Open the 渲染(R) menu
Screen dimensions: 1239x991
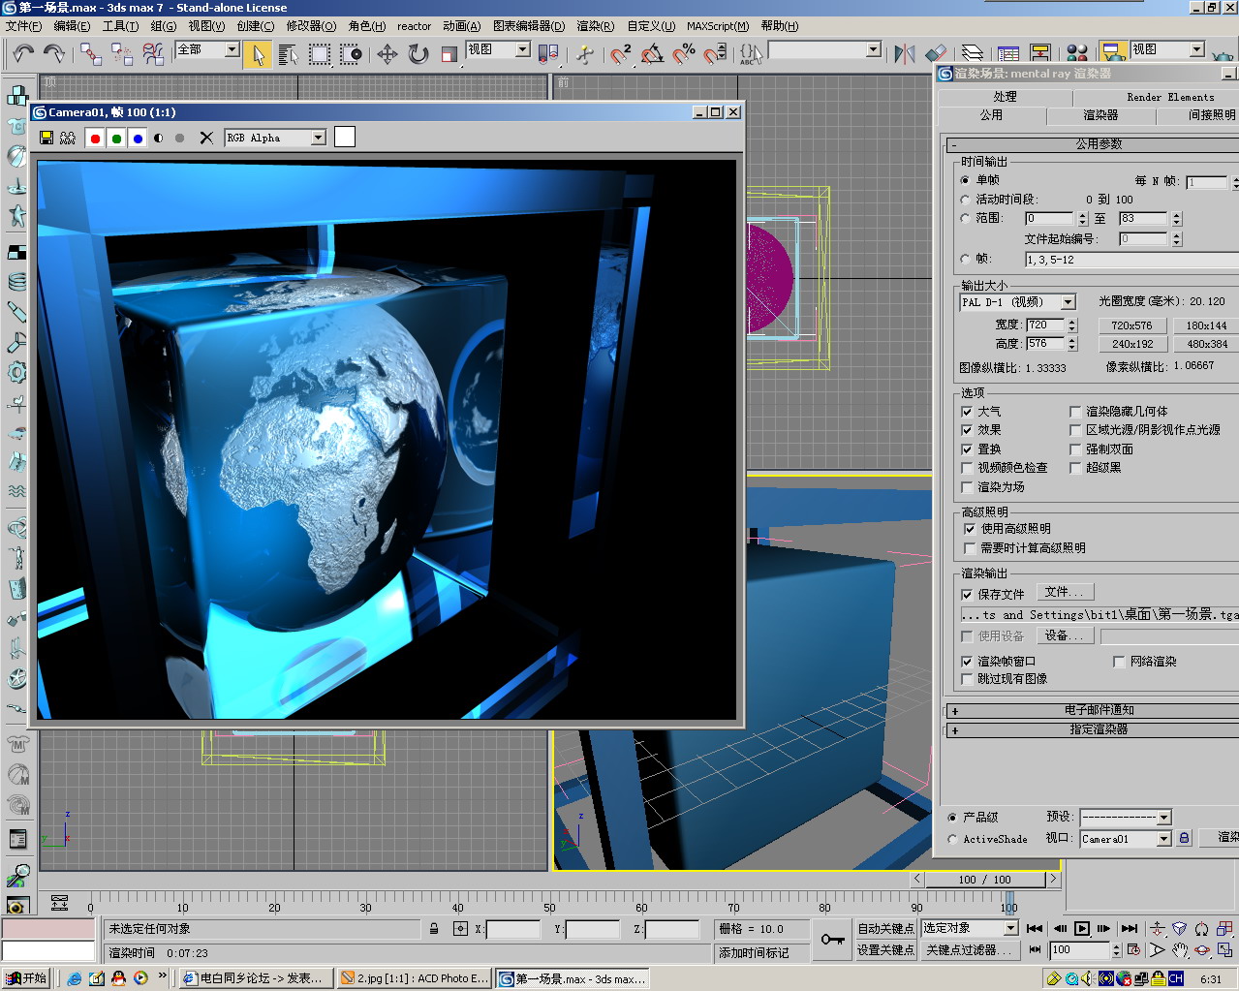[x=595, y=26]
